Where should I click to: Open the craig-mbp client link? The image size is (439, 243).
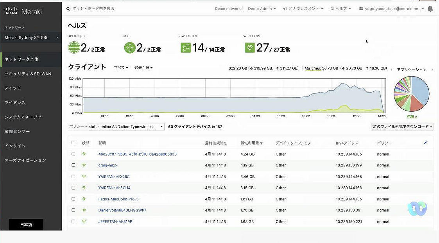(x=107, y=165)
